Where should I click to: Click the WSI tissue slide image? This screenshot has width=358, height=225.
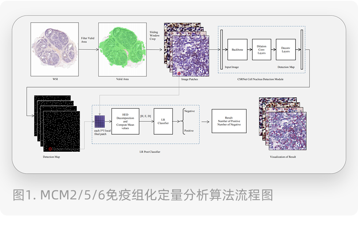click(54, 49)
